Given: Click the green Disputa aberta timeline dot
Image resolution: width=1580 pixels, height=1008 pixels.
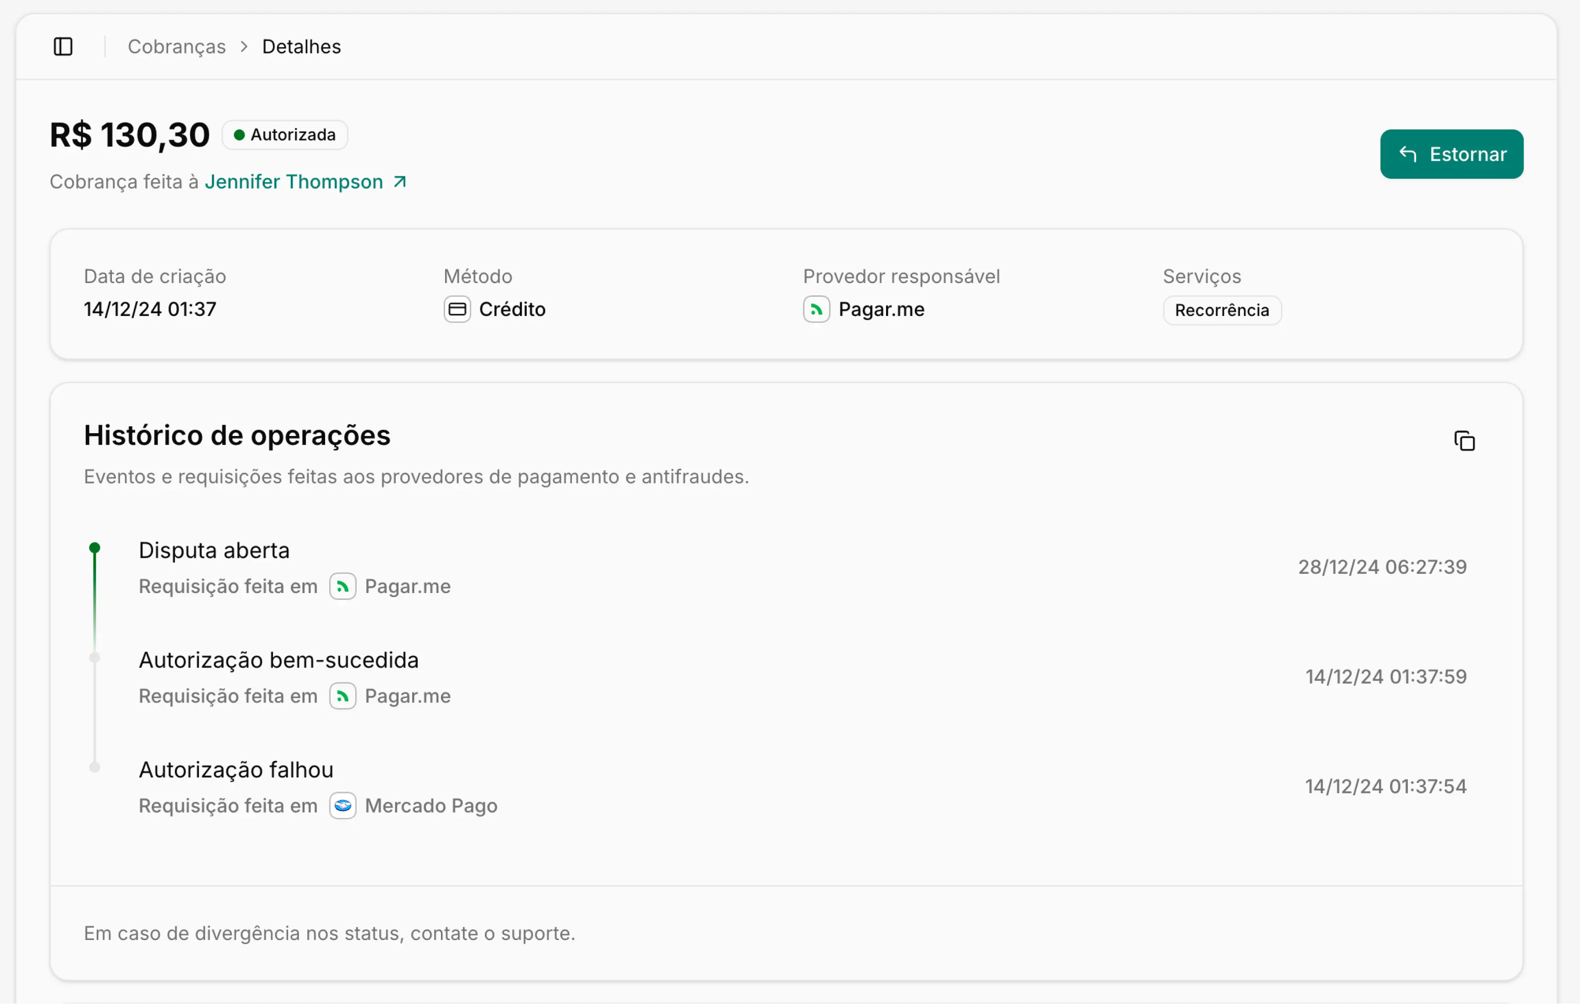Looking at the screenshot, I should click(94, 548).
